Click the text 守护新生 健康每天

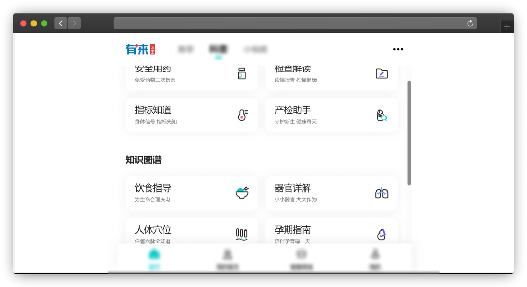pyautogui.click(x=296, y=122)
